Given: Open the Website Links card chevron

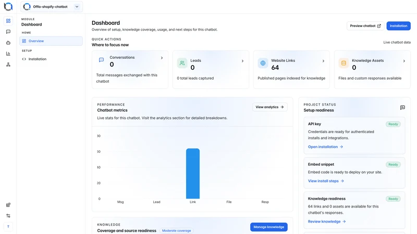Looking at the screenshot, I should click(x=323, y=61).
